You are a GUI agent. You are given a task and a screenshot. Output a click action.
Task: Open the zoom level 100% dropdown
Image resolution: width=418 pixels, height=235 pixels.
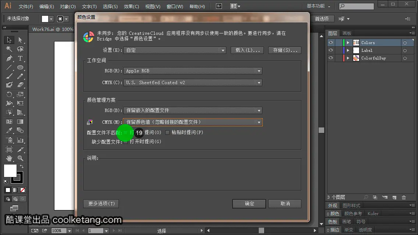[69, 231]
